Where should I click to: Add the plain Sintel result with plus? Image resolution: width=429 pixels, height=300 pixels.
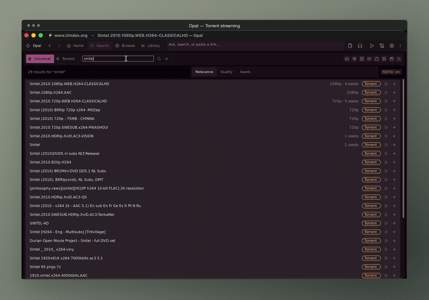click(394, 145)
